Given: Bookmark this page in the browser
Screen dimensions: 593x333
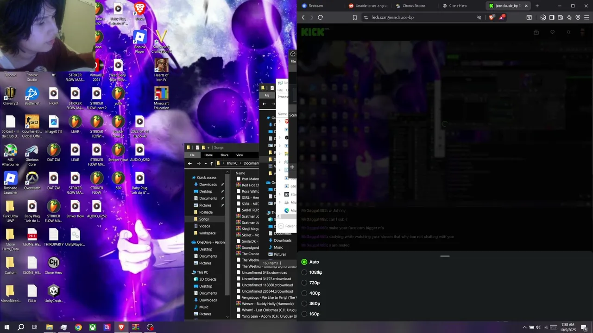Looking at the screenshot, I should click(354, 18).
